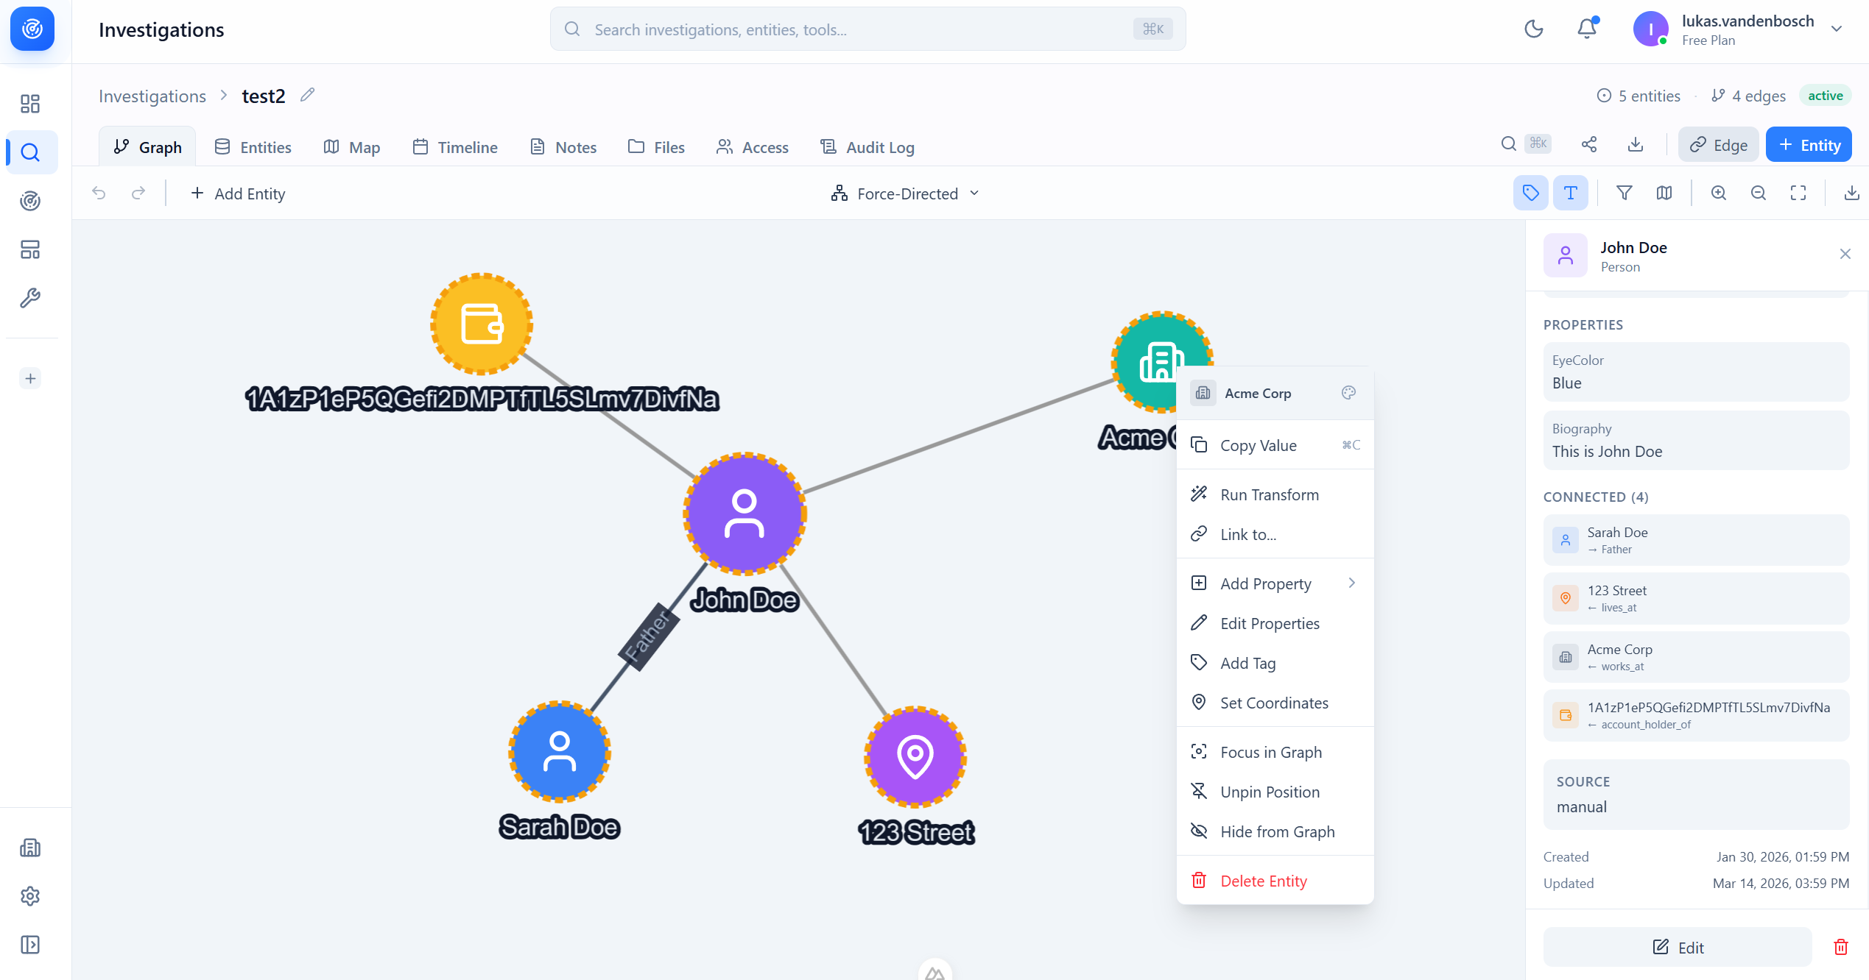Image resolution: width=1869 pixels, height=980 pixels.
Task: Export the graph as an image
Action: (x=1852, y=193)
